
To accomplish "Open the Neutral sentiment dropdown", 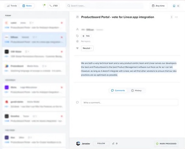I will click(x=87, y=48).
